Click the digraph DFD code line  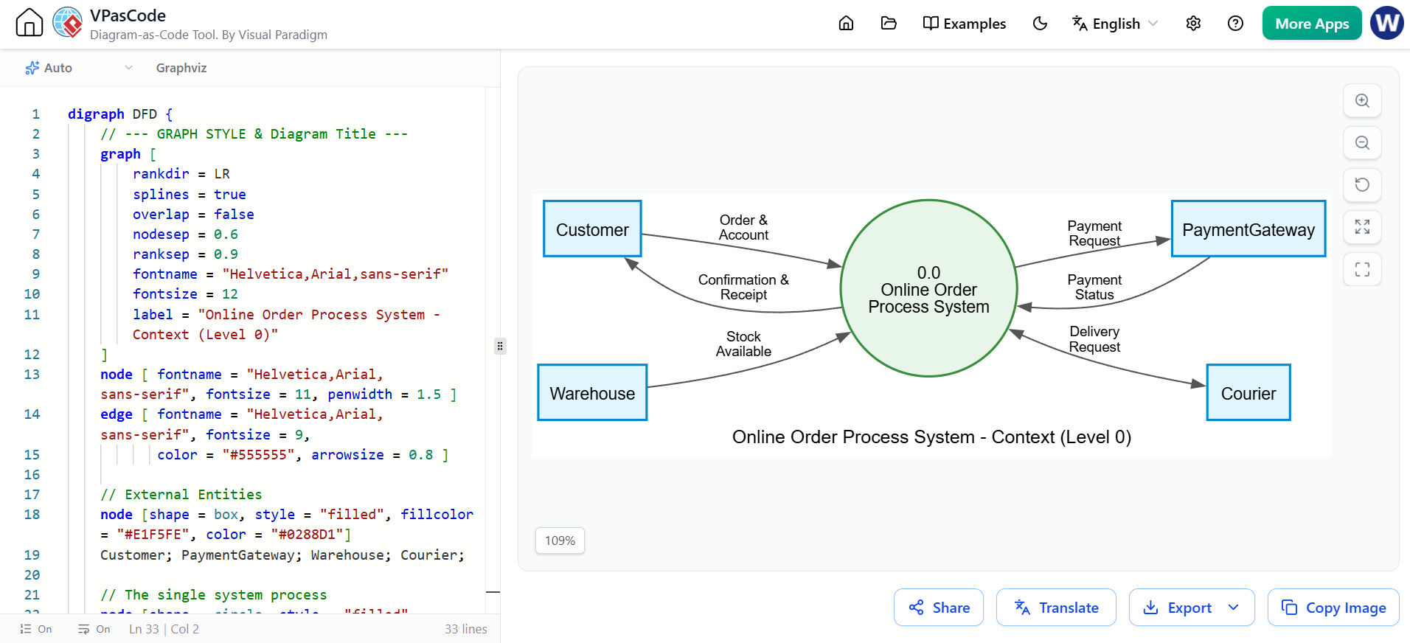[x=120, y=114]
